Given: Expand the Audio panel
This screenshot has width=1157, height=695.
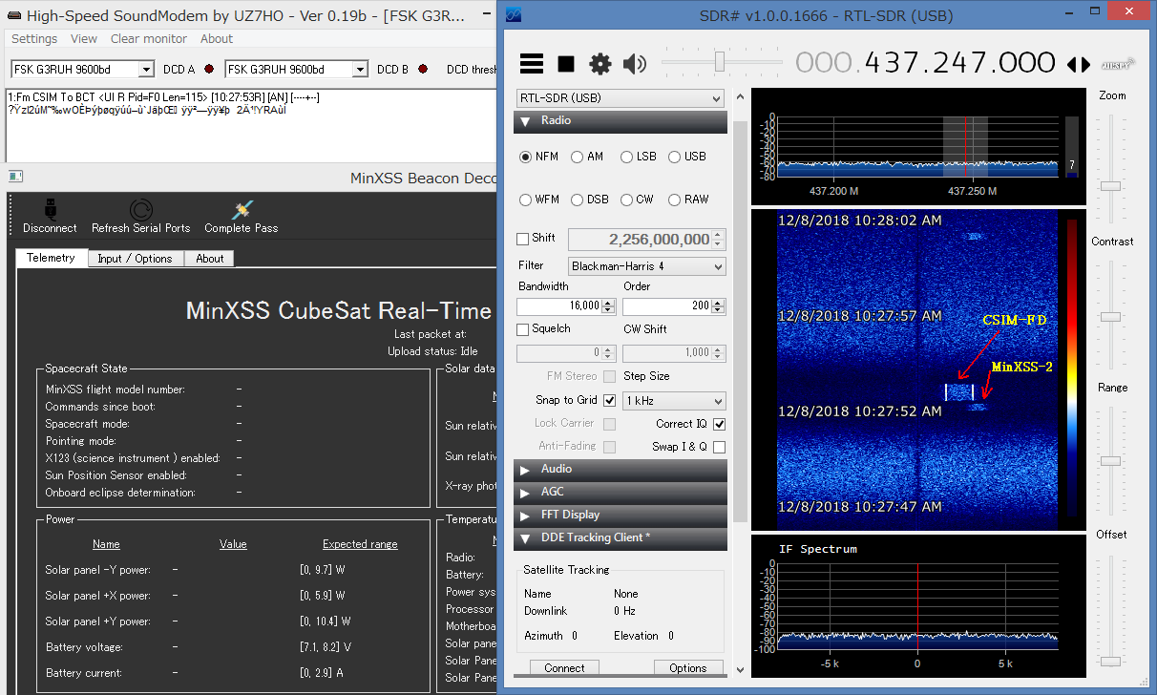Looking at the screenshot, I should pyautogui.click(x=621, y=469).
